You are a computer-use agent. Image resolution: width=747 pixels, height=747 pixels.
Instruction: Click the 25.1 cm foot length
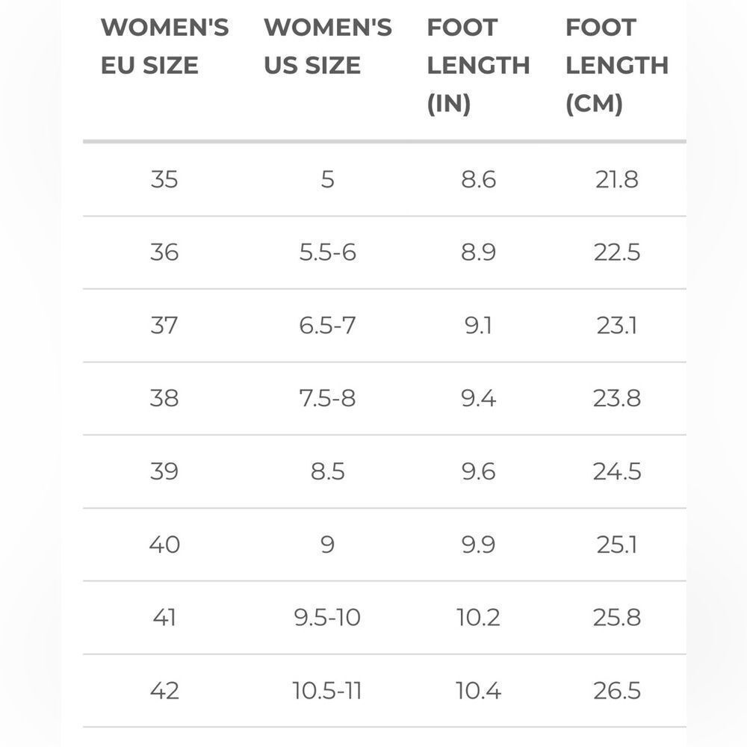click(617, 544)
